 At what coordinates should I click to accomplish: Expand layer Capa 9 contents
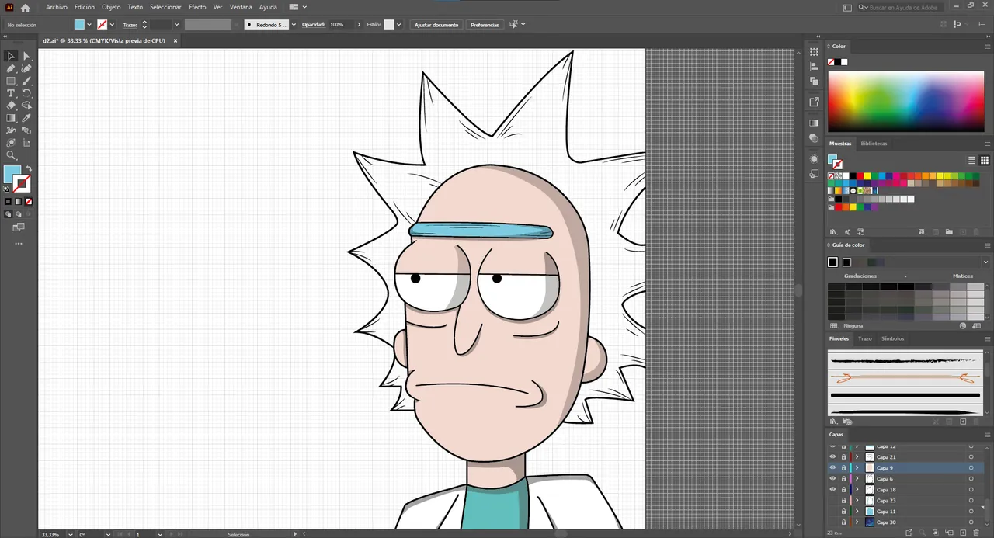point(857,468)
